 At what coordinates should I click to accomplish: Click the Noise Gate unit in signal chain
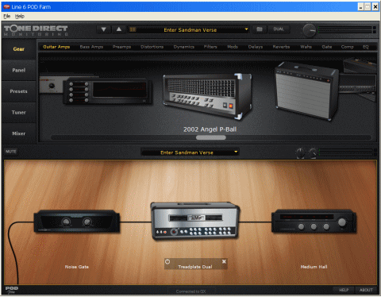tap(77, 222)
